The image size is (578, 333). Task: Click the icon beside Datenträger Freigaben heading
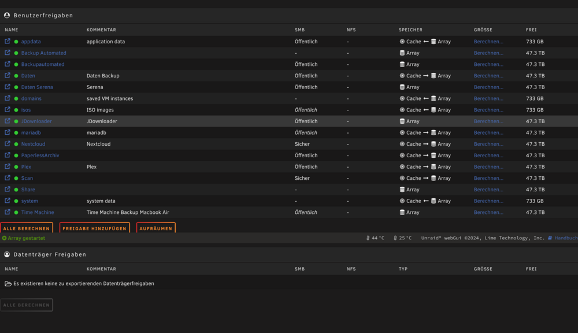pos(7,254)
